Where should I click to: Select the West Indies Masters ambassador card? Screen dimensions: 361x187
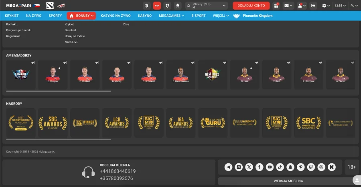(x=213, y=74)
